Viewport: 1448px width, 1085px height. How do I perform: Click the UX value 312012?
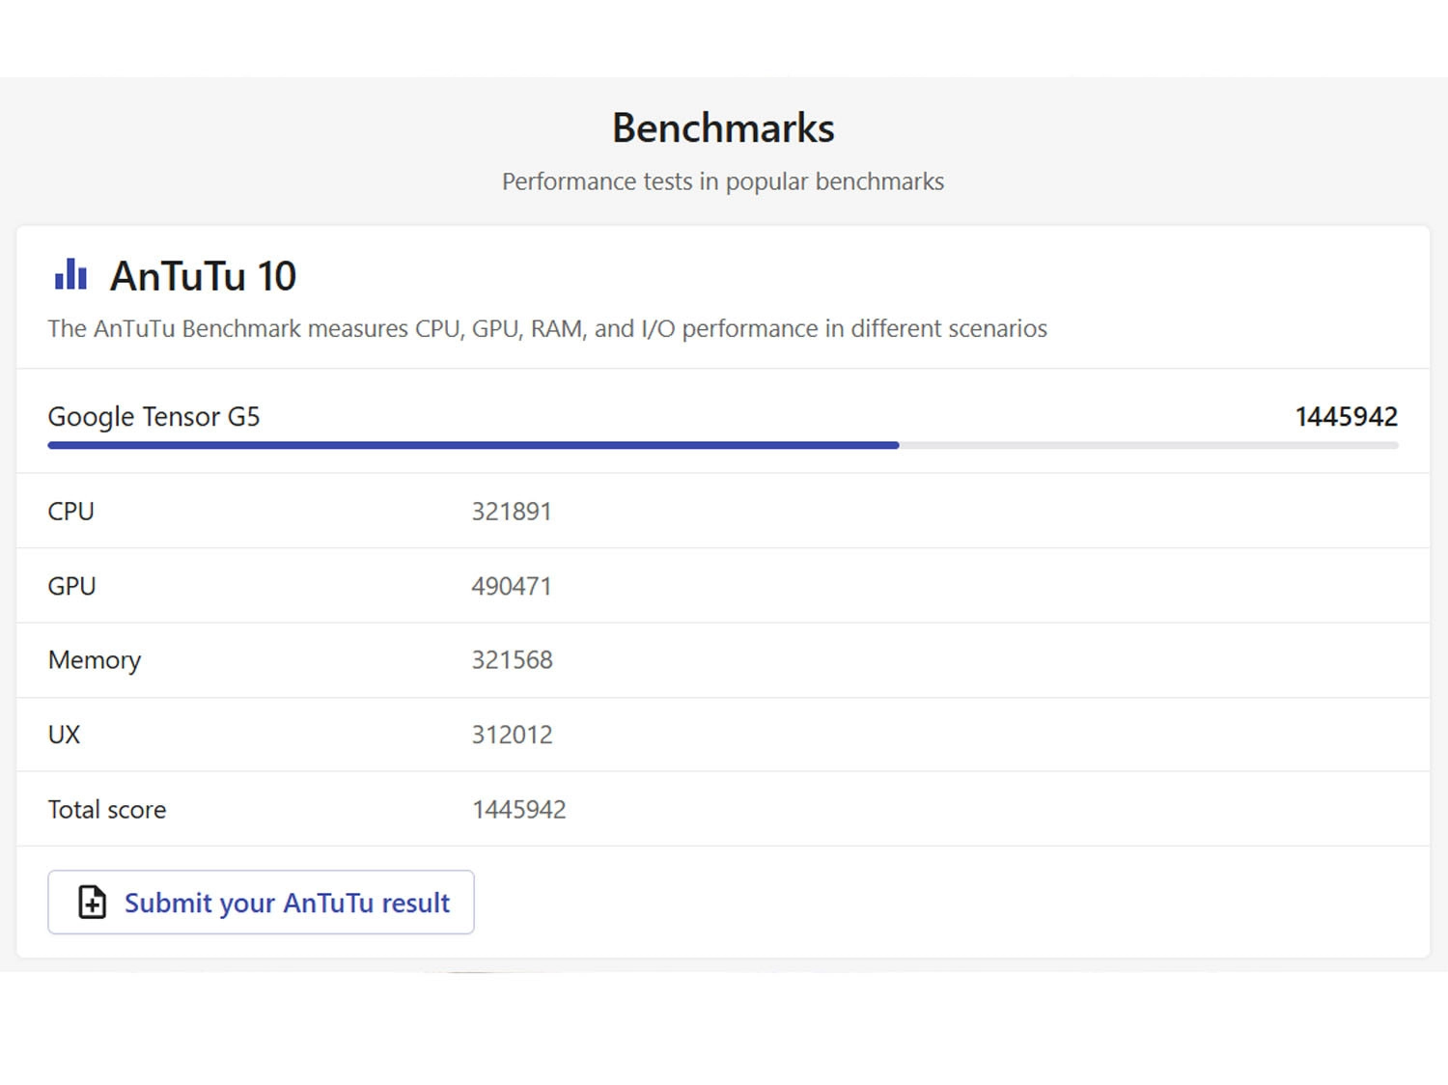point(513,735)
